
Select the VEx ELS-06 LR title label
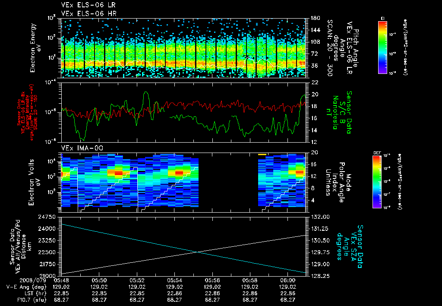tap(88, 5)
